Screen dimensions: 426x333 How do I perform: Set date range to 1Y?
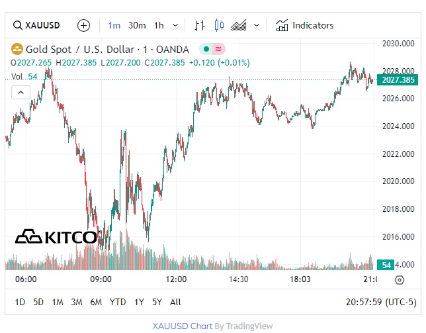click(139, 302)
